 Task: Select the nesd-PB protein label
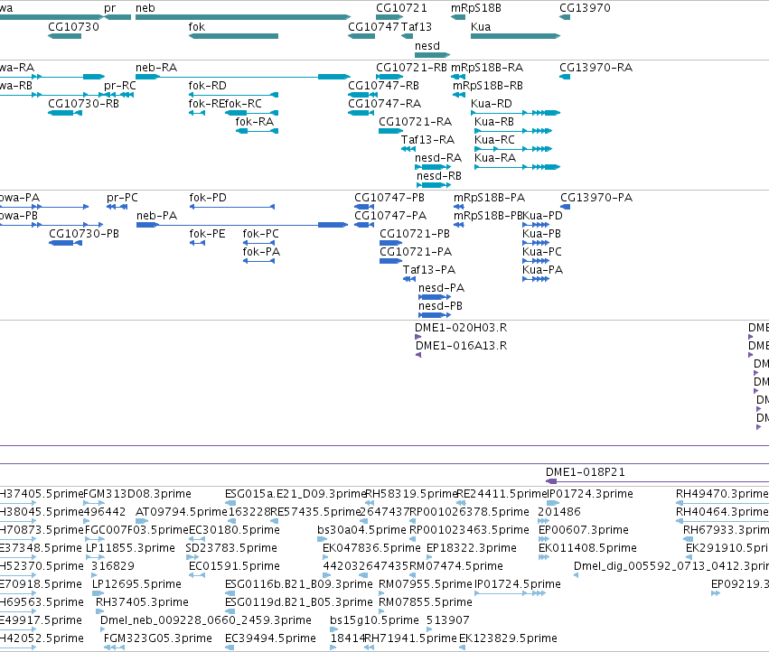(x=440, y=306)
